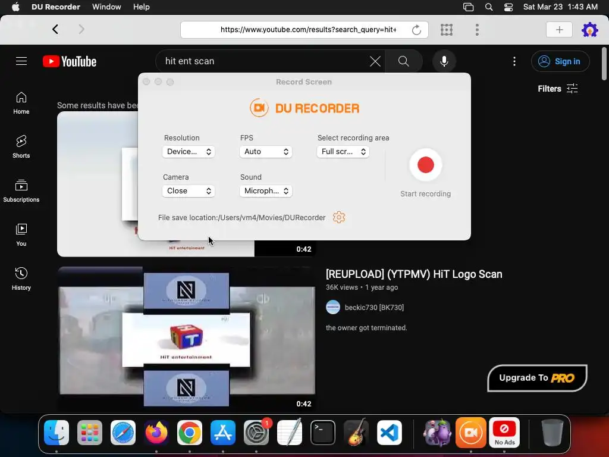Open the browser three-dot menu in toolbar

pyautogui.click(x=477, y=30)
